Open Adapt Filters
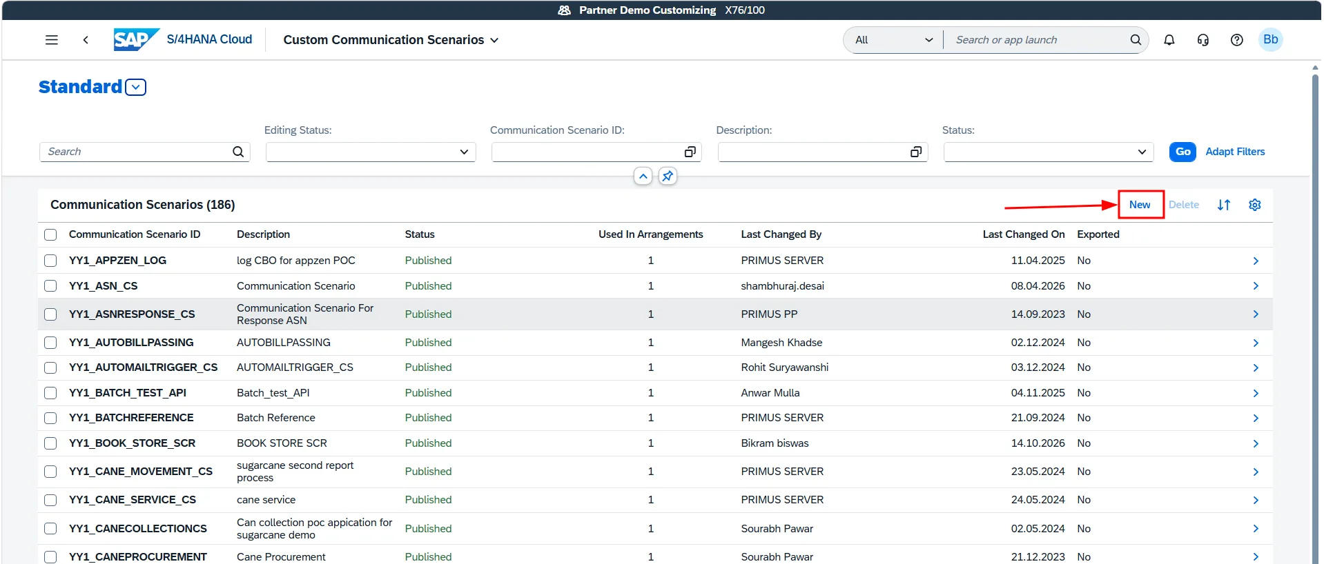Screen dimensions: 1324x564 pos(1235,152)
